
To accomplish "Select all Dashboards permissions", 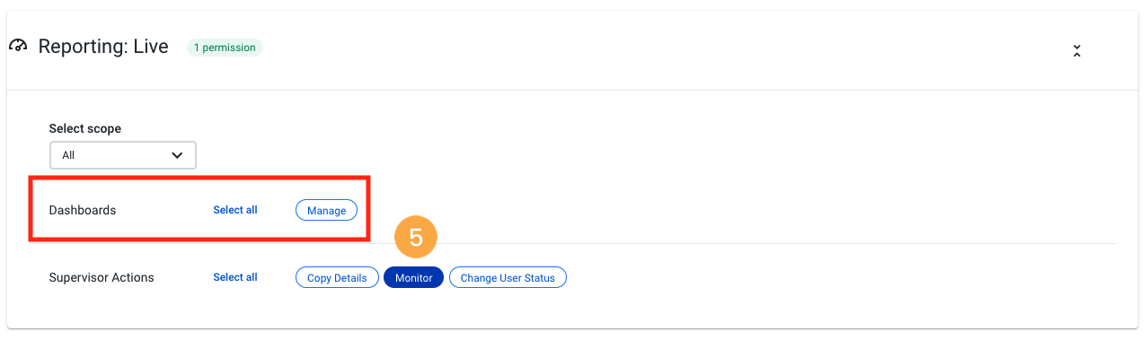I will pos(235,210).
